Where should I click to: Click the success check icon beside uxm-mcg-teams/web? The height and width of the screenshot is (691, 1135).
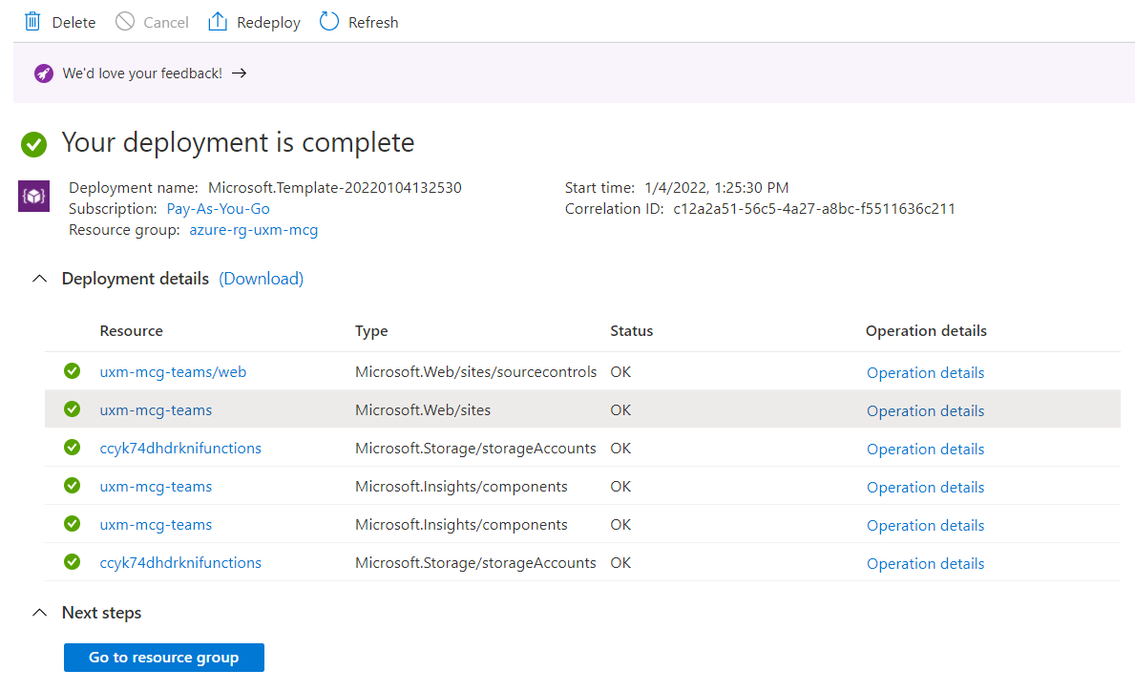(x=72, y=370)
